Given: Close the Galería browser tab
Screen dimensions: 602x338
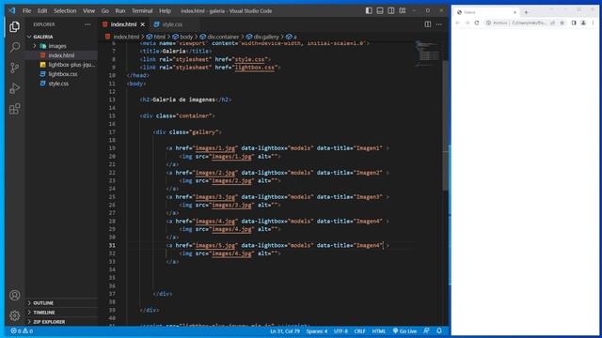Looking at the screenshot, I should pos(515,12).
